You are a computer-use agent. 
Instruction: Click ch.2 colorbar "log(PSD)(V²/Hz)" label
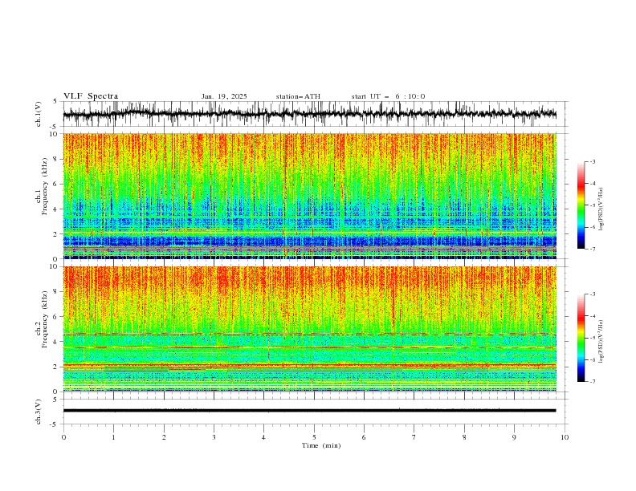[x=601, y=342]
